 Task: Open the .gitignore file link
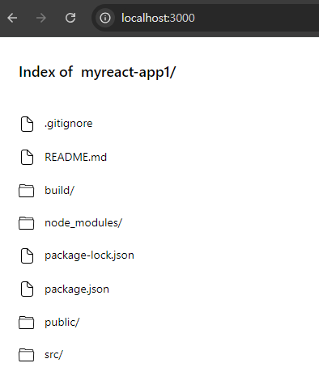(69, 124)
